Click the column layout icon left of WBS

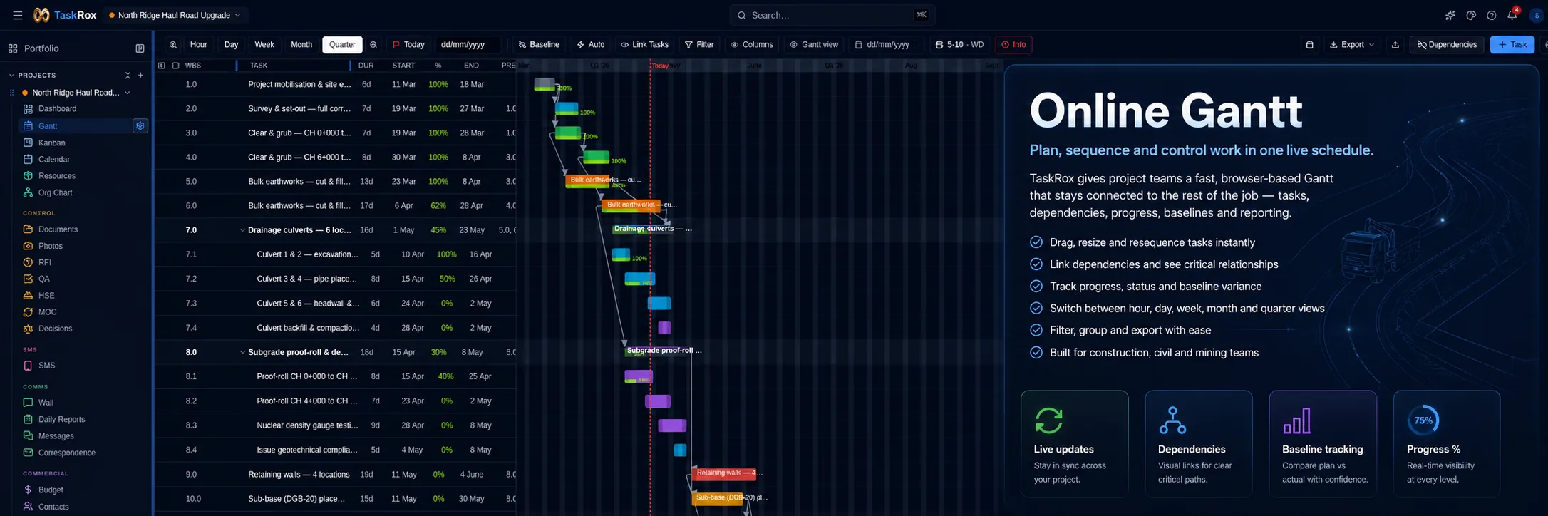162,66
